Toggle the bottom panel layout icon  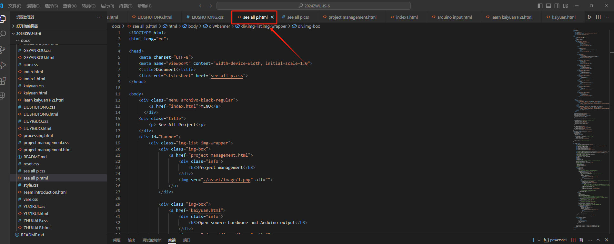pyautogui.click(x=549, y=6)
